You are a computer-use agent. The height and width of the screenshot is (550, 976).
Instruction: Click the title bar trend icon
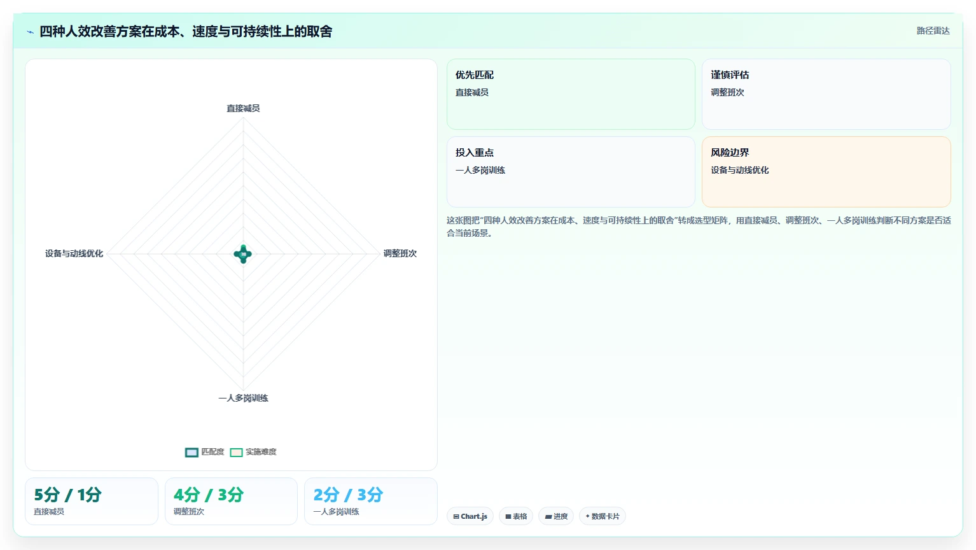click(30, 32)
